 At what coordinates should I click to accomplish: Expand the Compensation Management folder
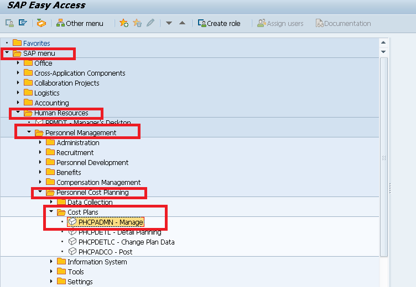point(40,182)
